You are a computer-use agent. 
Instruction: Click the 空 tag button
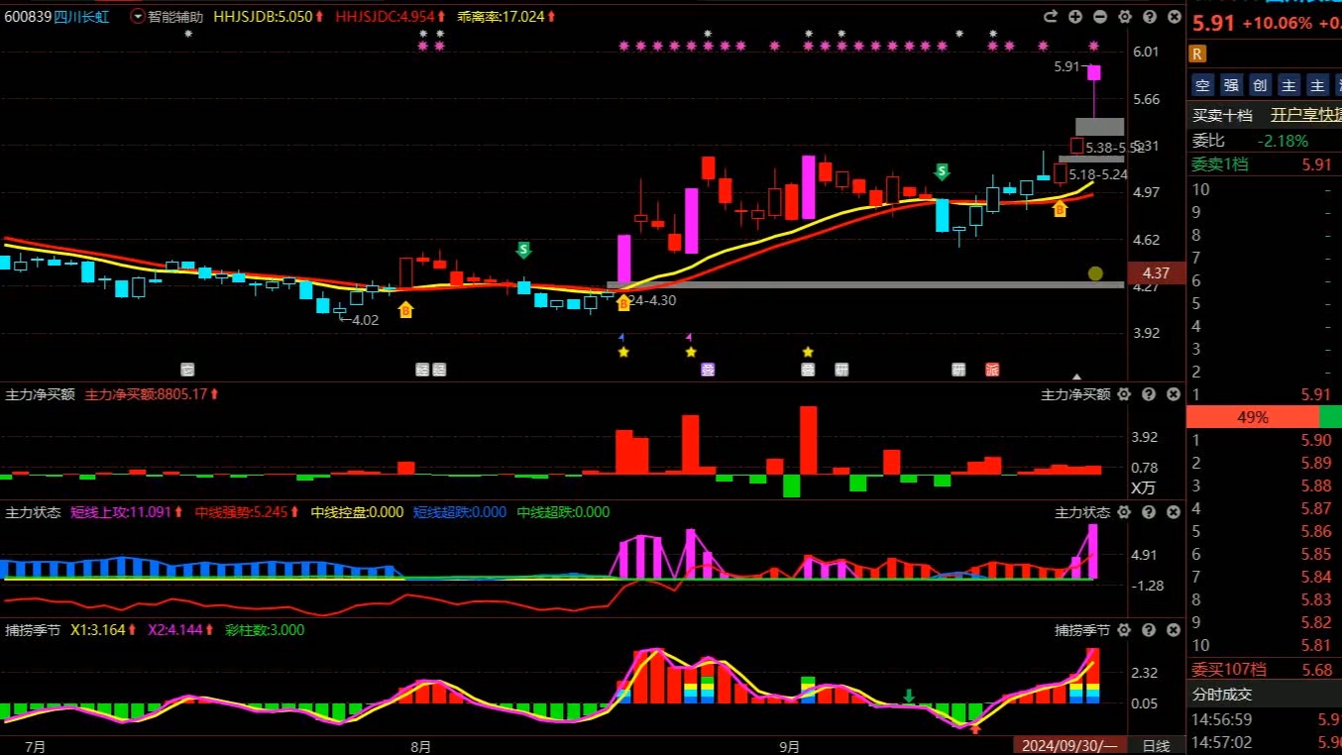coord(1202,85)
